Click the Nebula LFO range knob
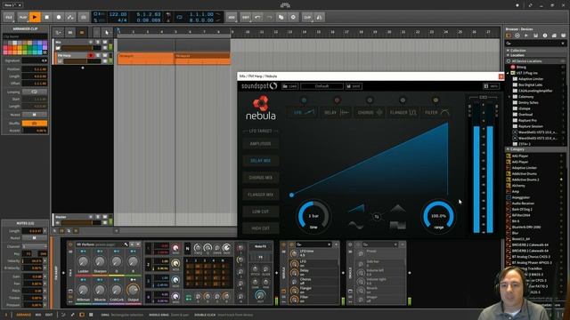Image resolution: width=570 pixels, height=320 pixels. tap(438, 216)
